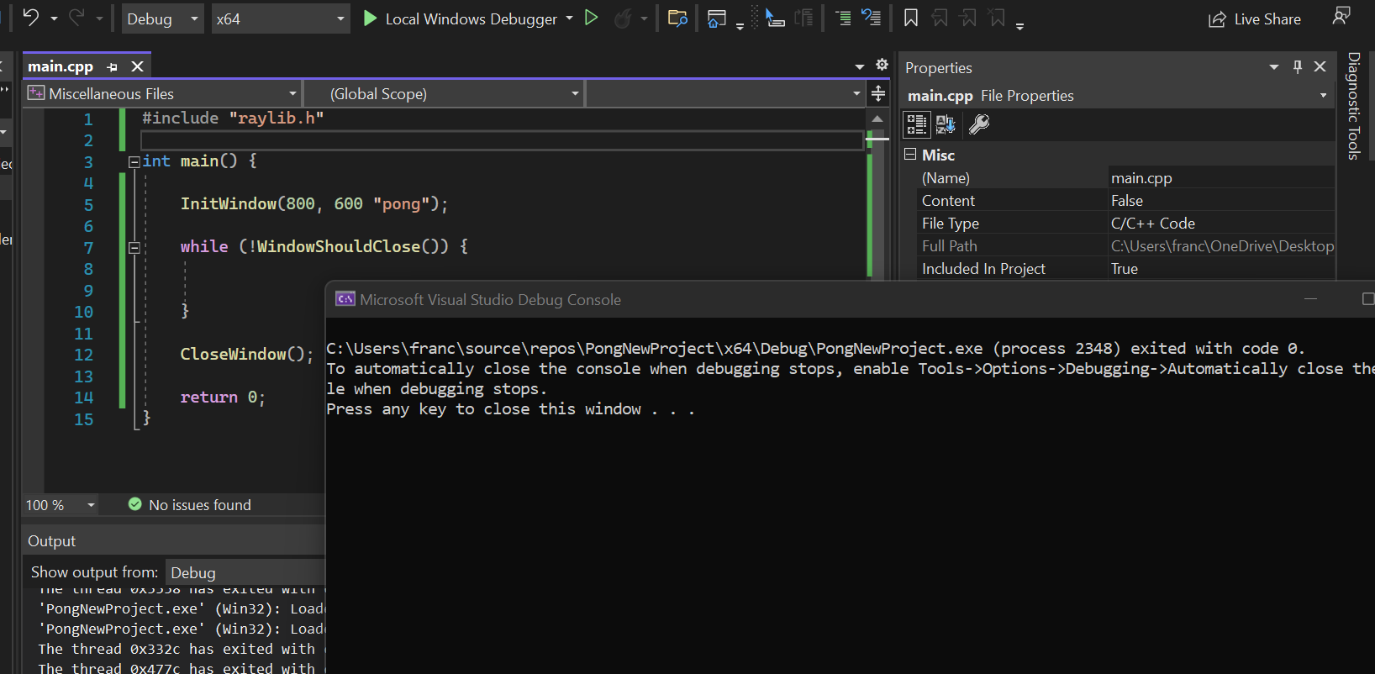
Task: Open the Diagnostic Tools side tab
Action: point(1353,106)
